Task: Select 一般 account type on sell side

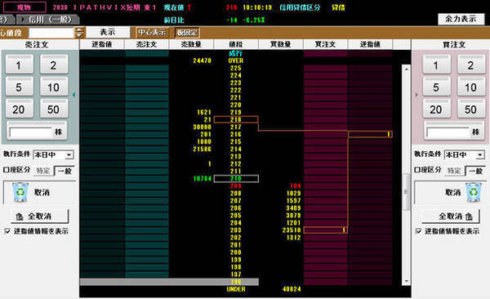Action: coord(65,171)
